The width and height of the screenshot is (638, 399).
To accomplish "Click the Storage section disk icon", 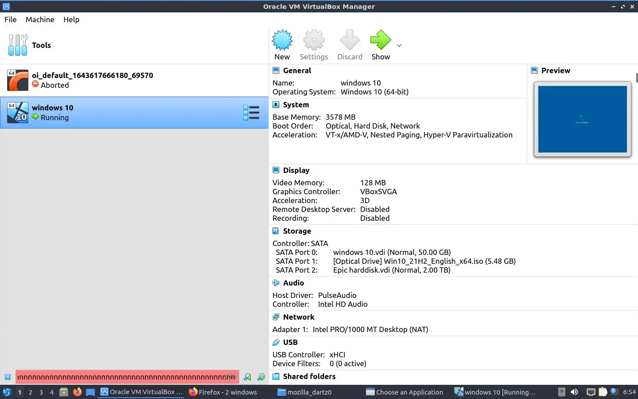I will point(276,231).
